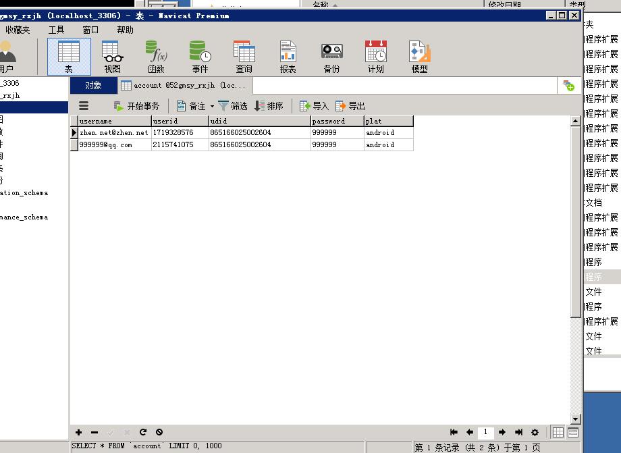Open the 报表 (Report) icon

[x=288, y=57]
